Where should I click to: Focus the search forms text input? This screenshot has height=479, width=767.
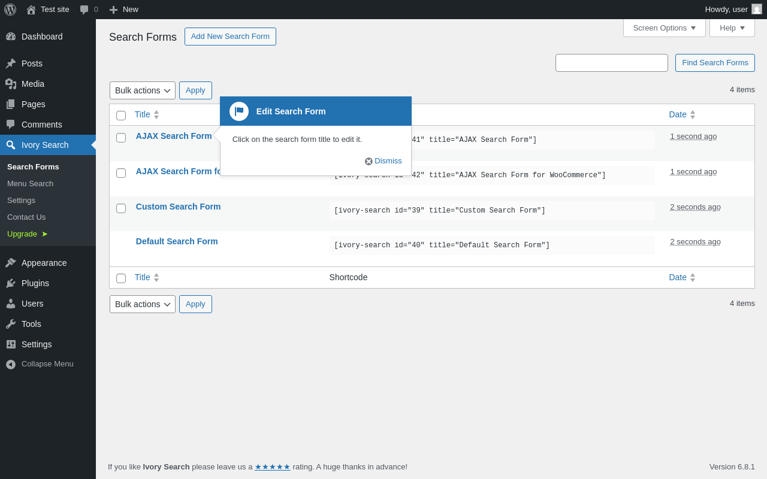pos(612,63)
